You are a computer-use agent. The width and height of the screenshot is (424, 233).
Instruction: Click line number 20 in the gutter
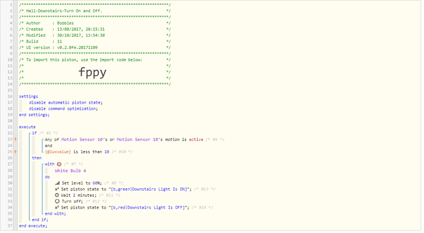[x=10, y=121]
